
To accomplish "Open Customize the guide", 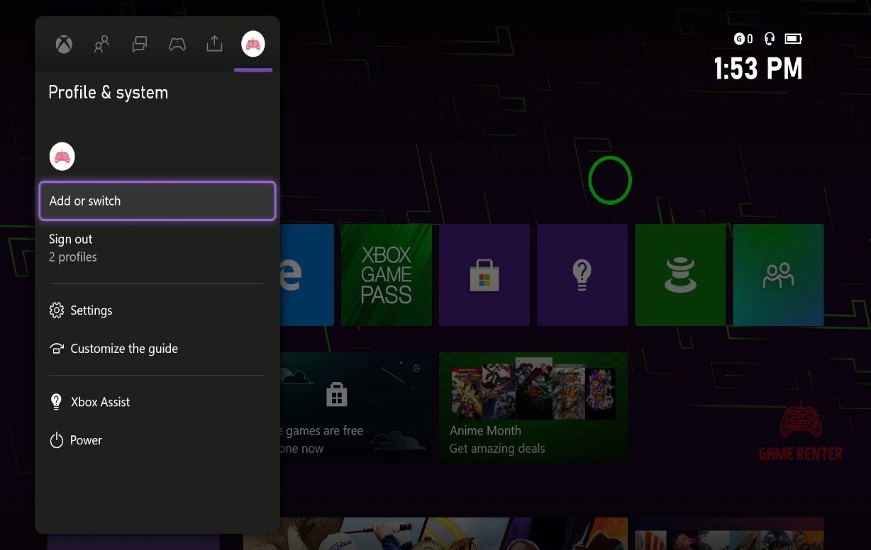I will coord(157,349).
